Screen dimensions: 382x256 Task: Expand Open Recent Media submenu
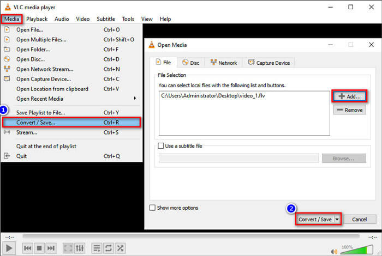pos(71,99)
